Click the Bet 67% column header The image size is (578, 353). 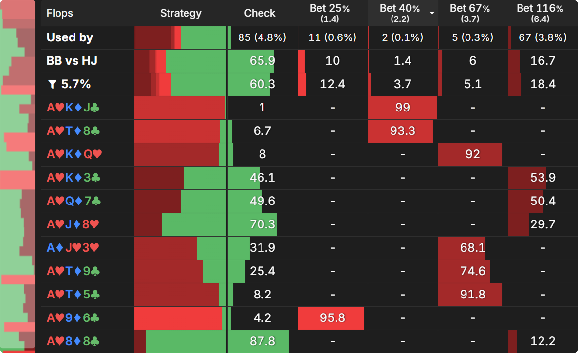pyautogui.click(x=473, y=13)
